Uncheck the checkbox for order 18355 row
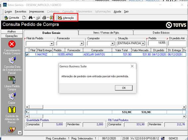The width and height of the screenshot is (188, 140). 27,54
